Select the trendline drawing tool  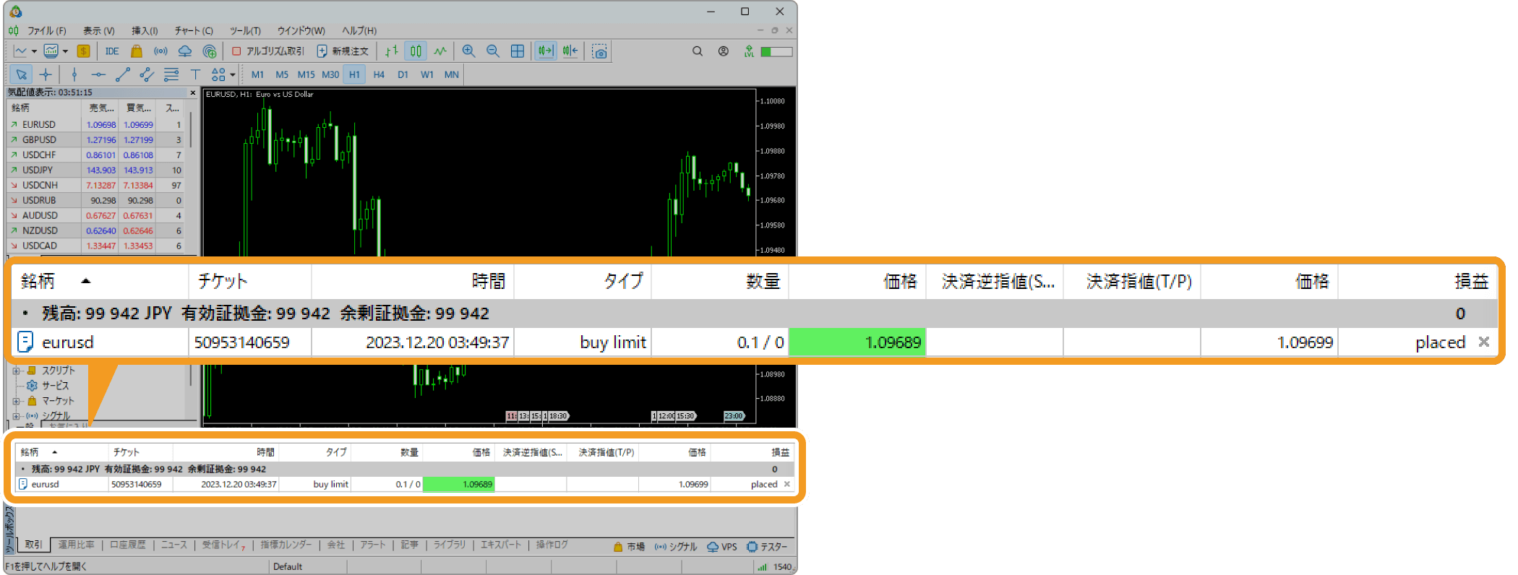point(123,74)
